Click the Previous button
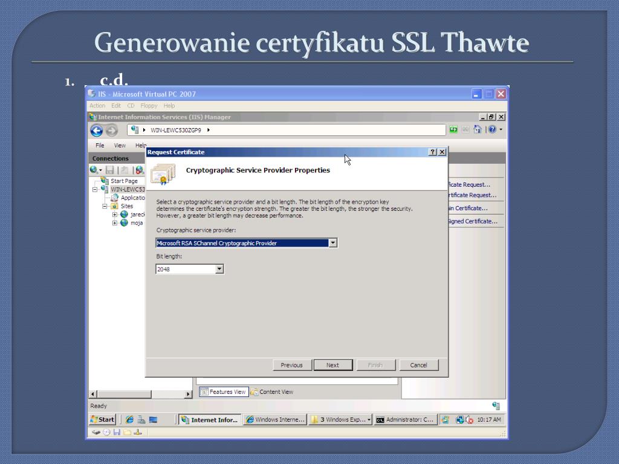This screenshot has width=619, height=464. 292,365
